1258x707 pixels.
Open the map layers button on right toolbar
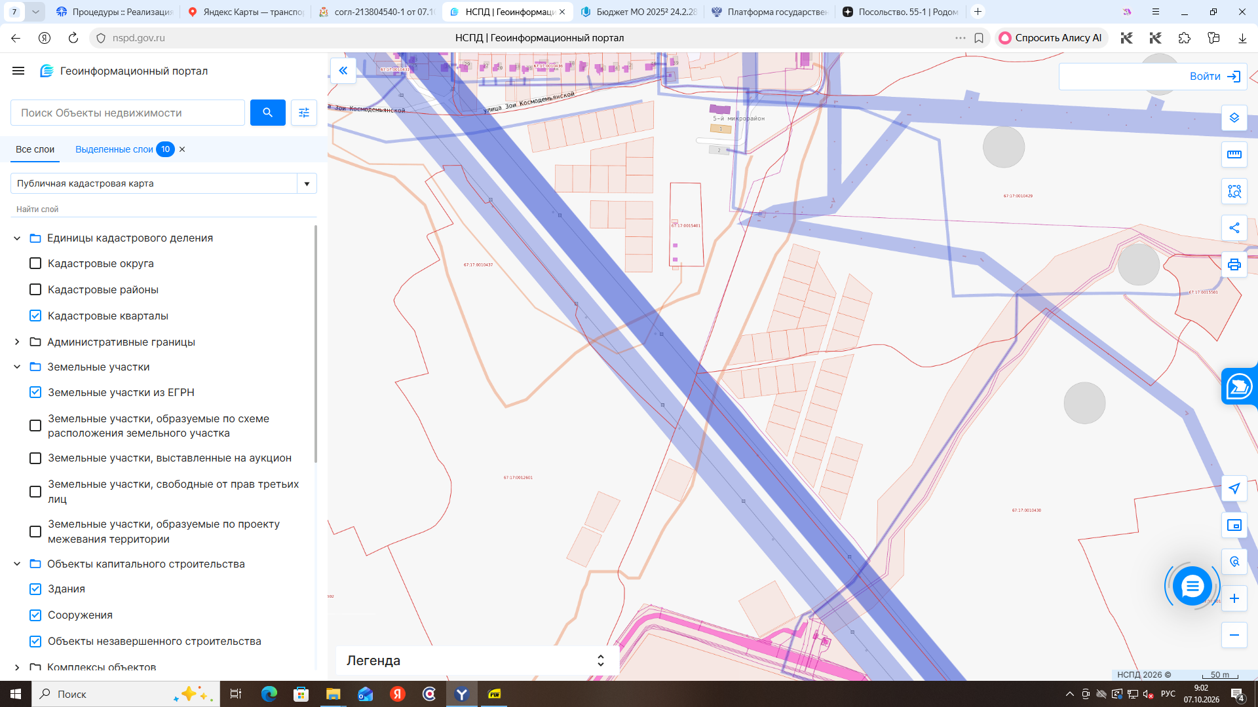tap(1234, 118)
